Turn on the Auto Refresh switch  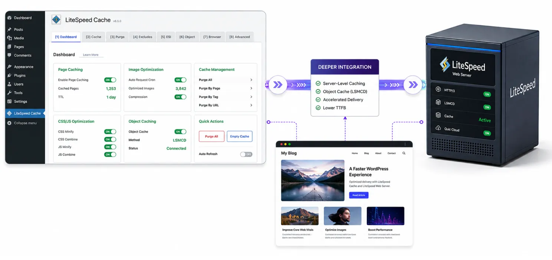coord(246,154)
